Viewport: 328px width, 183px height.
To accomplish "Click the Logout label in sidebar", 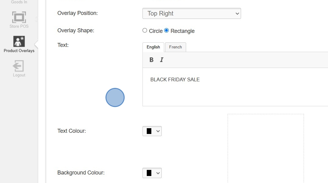I will point(19,75).
